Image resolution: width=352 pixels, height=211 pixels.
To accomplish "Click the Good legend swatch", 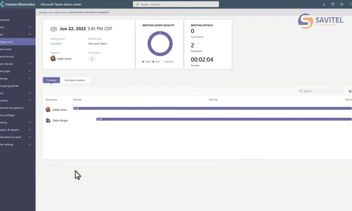I will pyautogui.click(x=143, y=62).
